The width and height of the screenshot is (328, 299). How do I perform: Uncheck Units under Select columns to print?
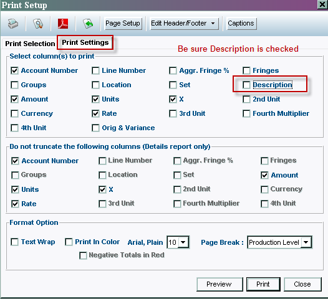pyautogui.click(x=95, y=99)
